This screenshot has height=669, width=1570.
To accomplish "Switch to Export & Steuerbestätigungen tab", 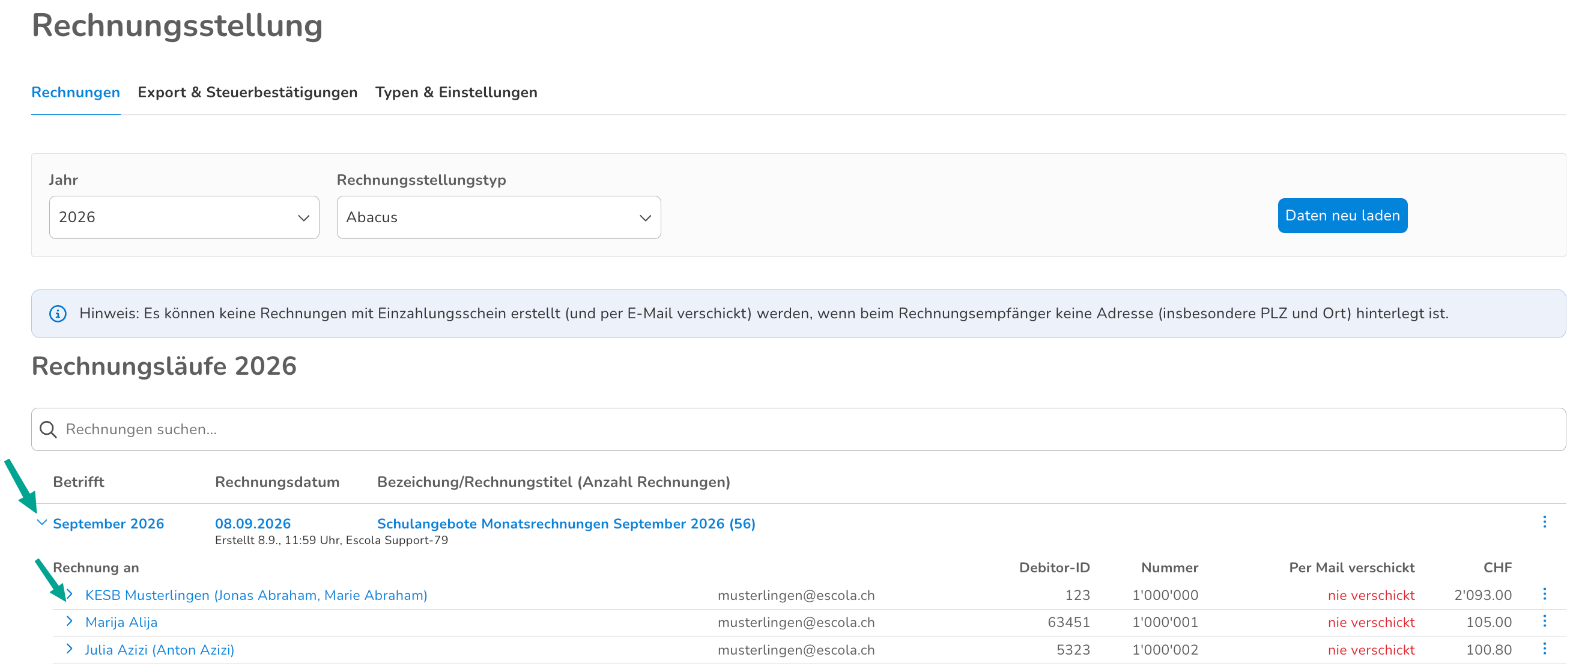I will (247, 92).
